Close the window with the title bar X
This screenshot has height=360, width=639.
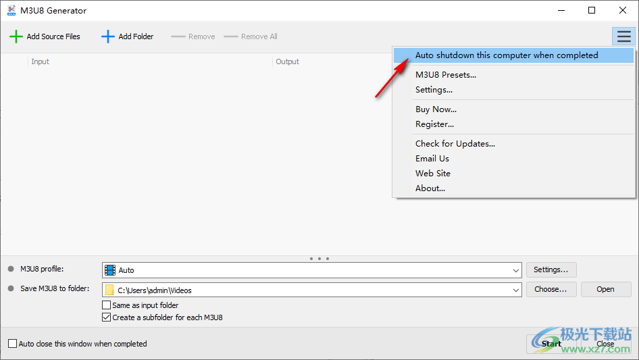point(623,10)
